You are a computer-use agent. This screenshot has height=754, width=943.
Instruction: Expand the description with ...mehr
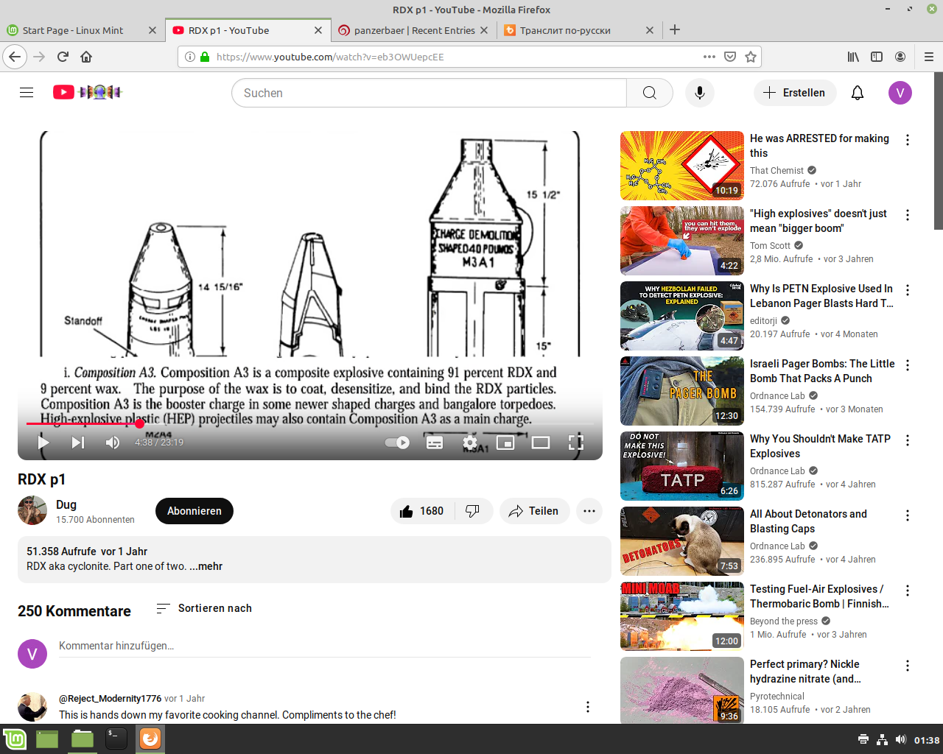(x=206, y=566)
